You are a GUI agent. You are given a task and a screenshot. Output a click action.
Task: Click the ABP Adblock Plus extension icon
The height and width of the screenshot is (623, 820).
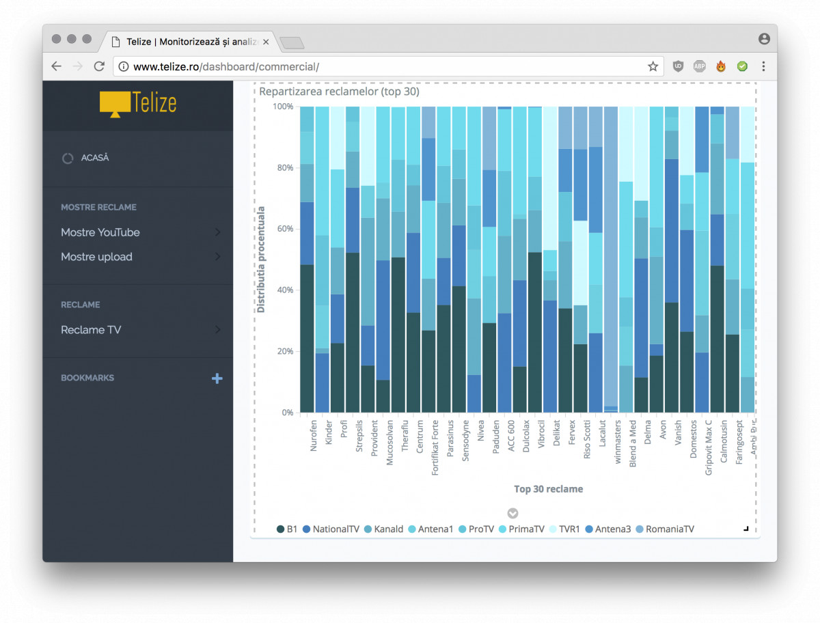point(699,66)
